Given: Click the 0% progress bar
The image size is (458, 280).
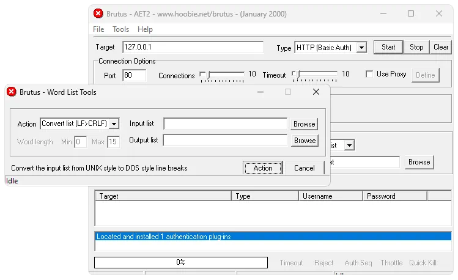Looking at the screenshot, I should coord(181,262).
